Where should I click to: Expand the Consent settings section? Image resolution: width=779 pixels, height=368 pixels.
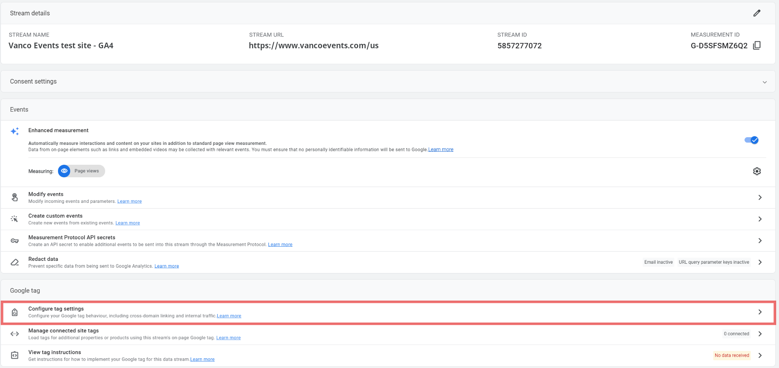764,82
